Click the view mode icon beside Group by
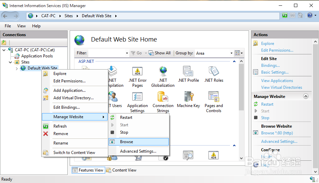The image size is (319, 183). (x=237, y=53)
